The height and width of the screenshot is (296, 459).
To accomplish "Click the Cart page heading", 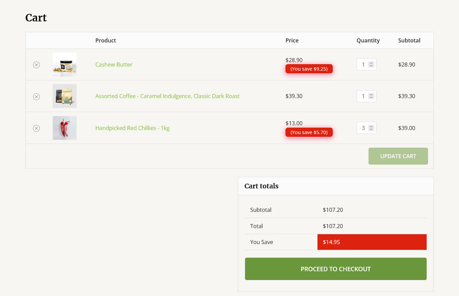I will point(36,18).
